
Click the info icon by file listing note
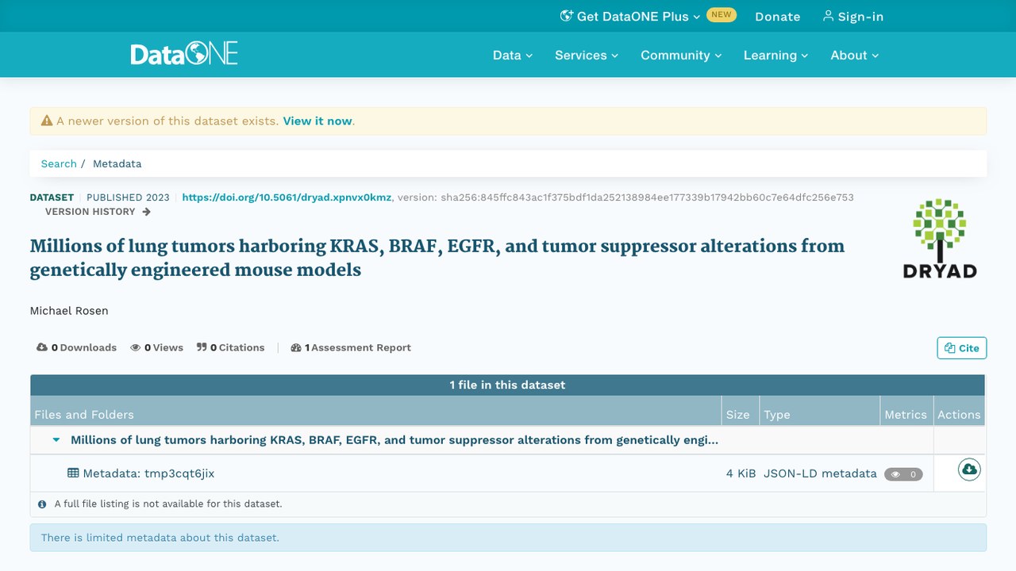(x=42, y=504)
